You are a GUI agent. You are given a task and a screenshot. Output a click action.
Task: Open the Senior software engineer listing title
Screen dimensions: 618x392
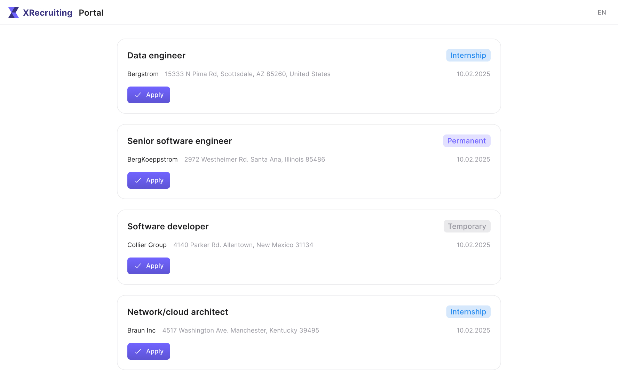click(x=180, y=141)
